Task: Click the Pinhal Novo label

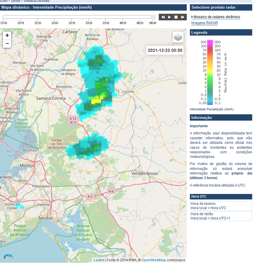Action: (41, 186)
